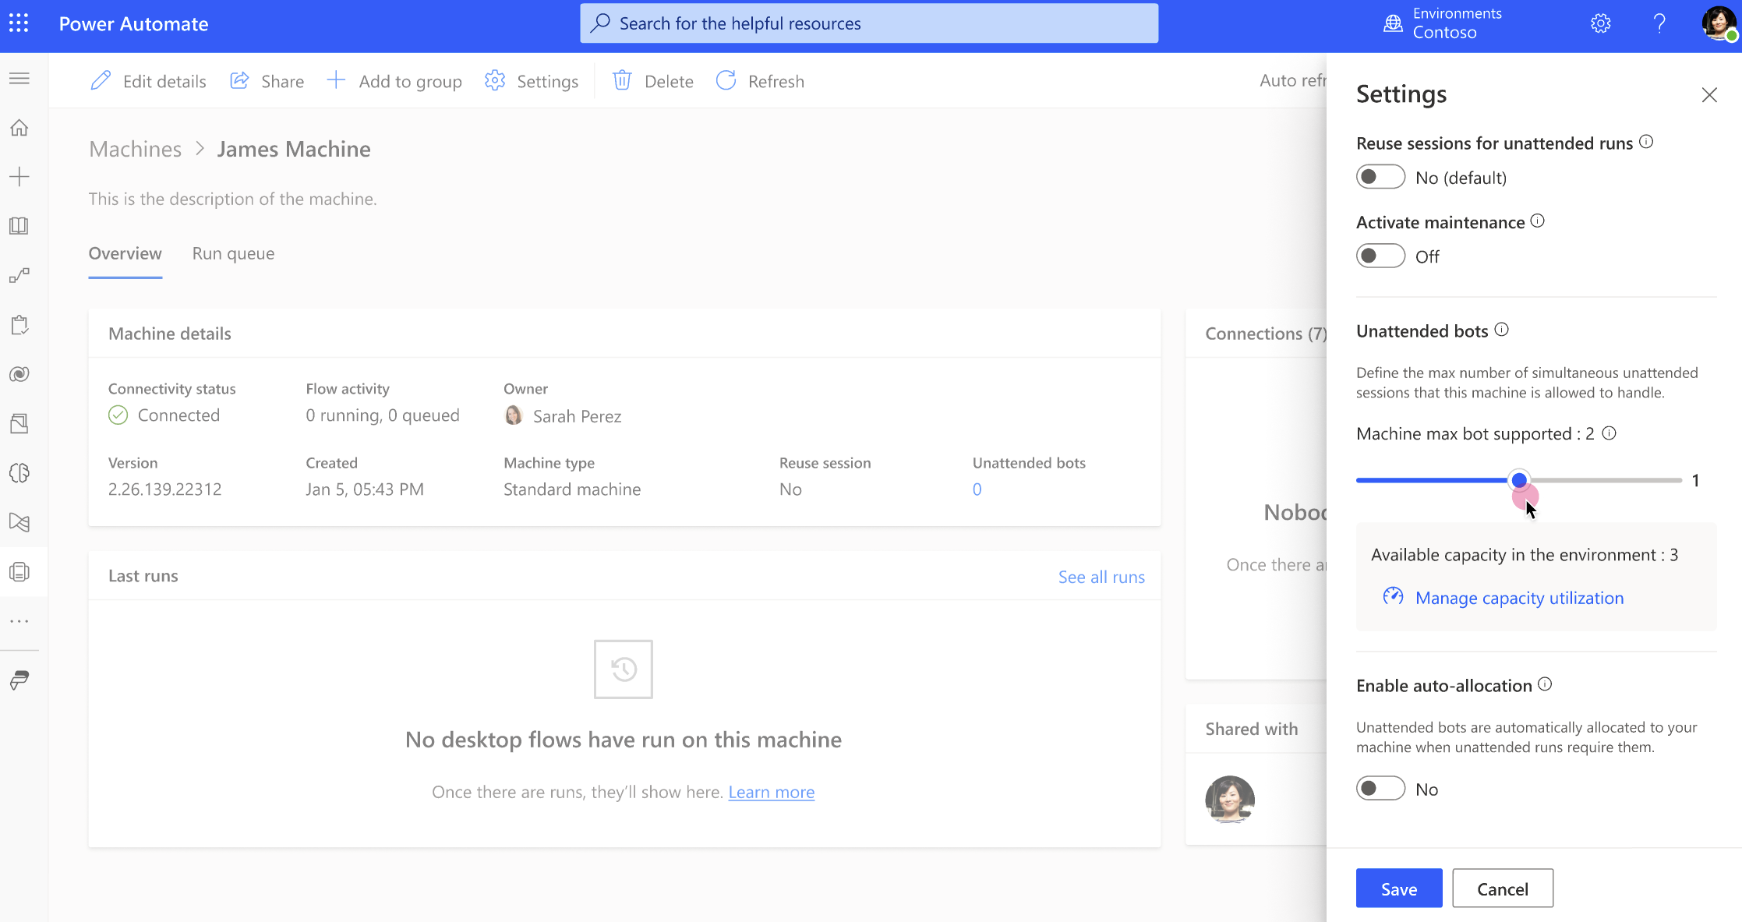Screen dimensions: 1742x922
Task: Click the Share icon
Action: 239,81
